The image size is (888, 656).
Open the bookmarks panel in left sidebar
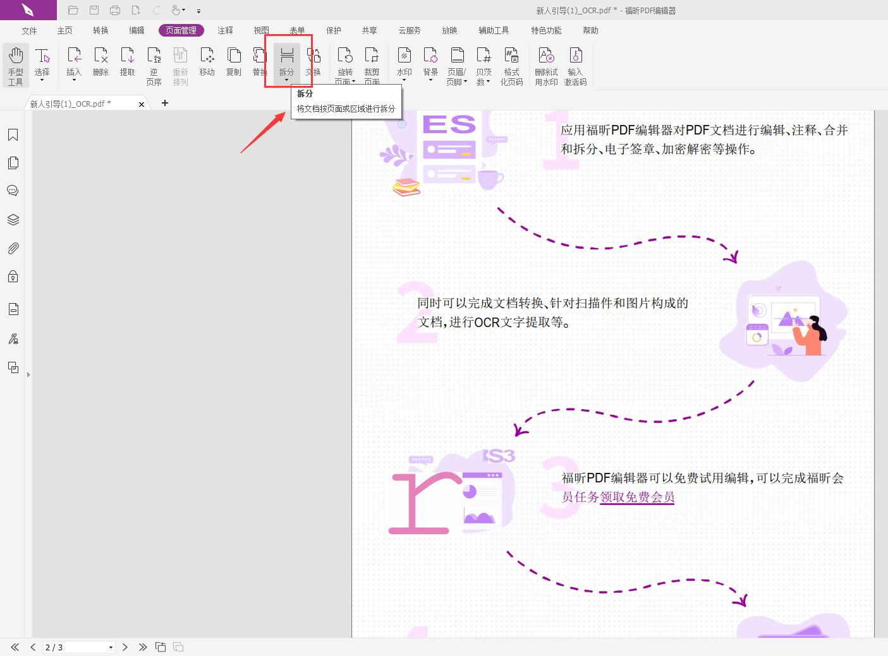(x=13, y=134)
